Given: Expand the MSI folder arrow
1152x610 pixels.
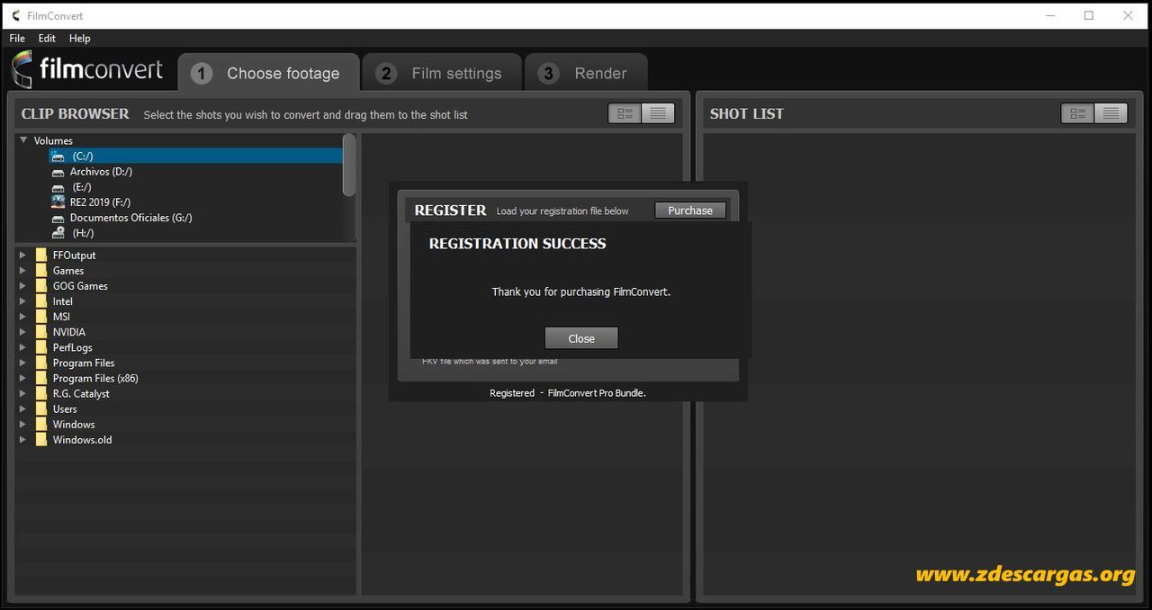Looking at the screenshot, I should [x=22, y=317].
